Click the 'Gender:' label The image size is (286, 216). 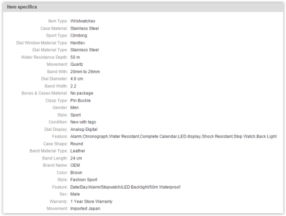pos(60,107)
